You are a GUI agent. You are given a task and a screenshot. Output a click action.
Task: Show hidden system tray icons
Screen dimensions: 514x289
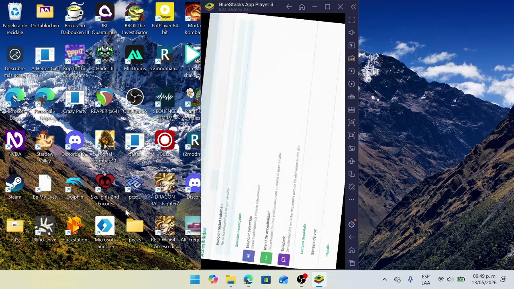[x=384, y=279]
